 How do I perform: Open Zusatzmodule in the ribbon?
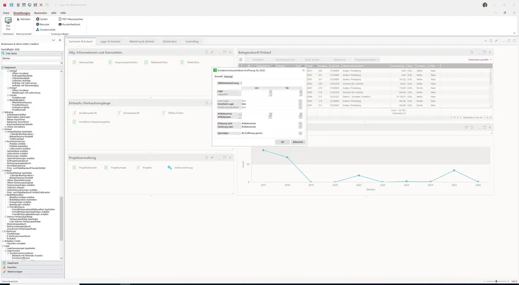(x=45, y=29)
